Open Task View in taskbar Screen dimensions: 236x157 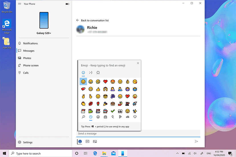click(x=86, y=153)
